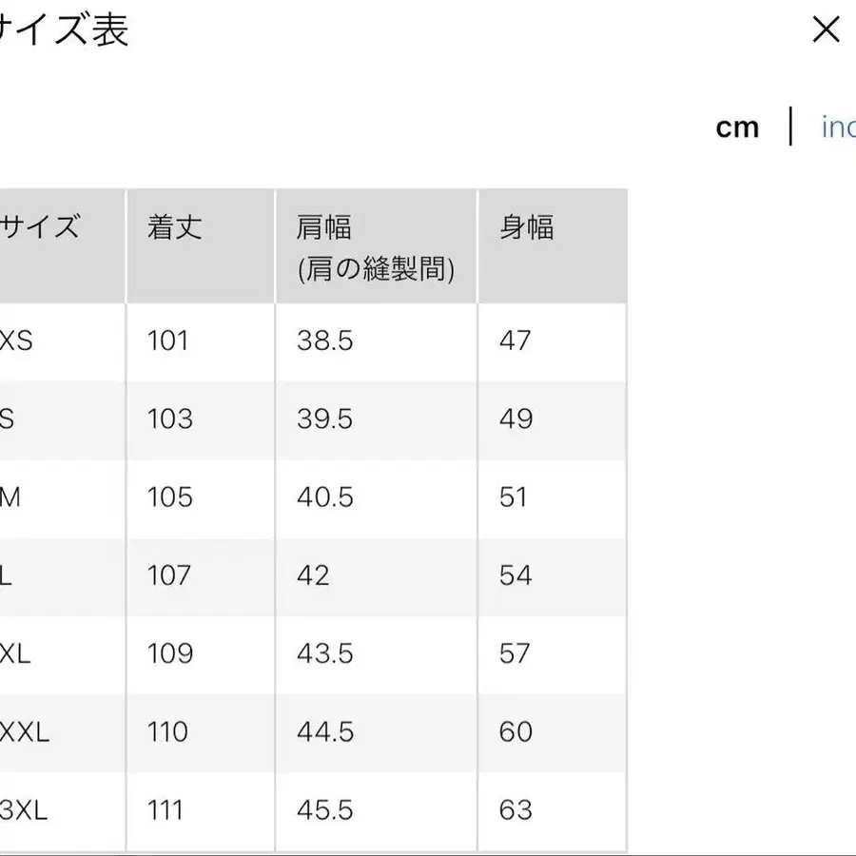Click the 身幅 value 63 for size 3XL
The width and height of the screenshot is (856, 856).
[x=515, y=809]
